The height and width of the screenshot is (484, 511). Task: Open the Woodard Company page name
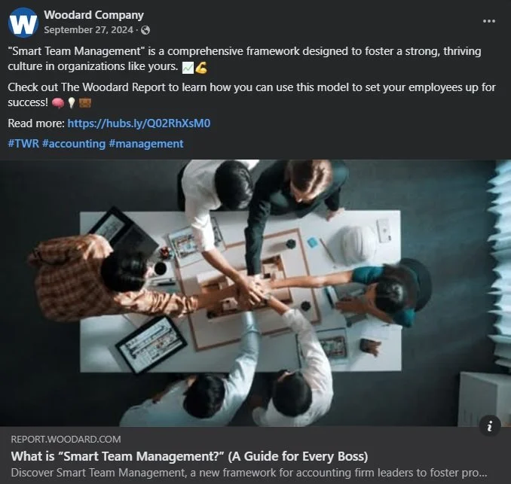pyautogui.click(x=94, y=15)
